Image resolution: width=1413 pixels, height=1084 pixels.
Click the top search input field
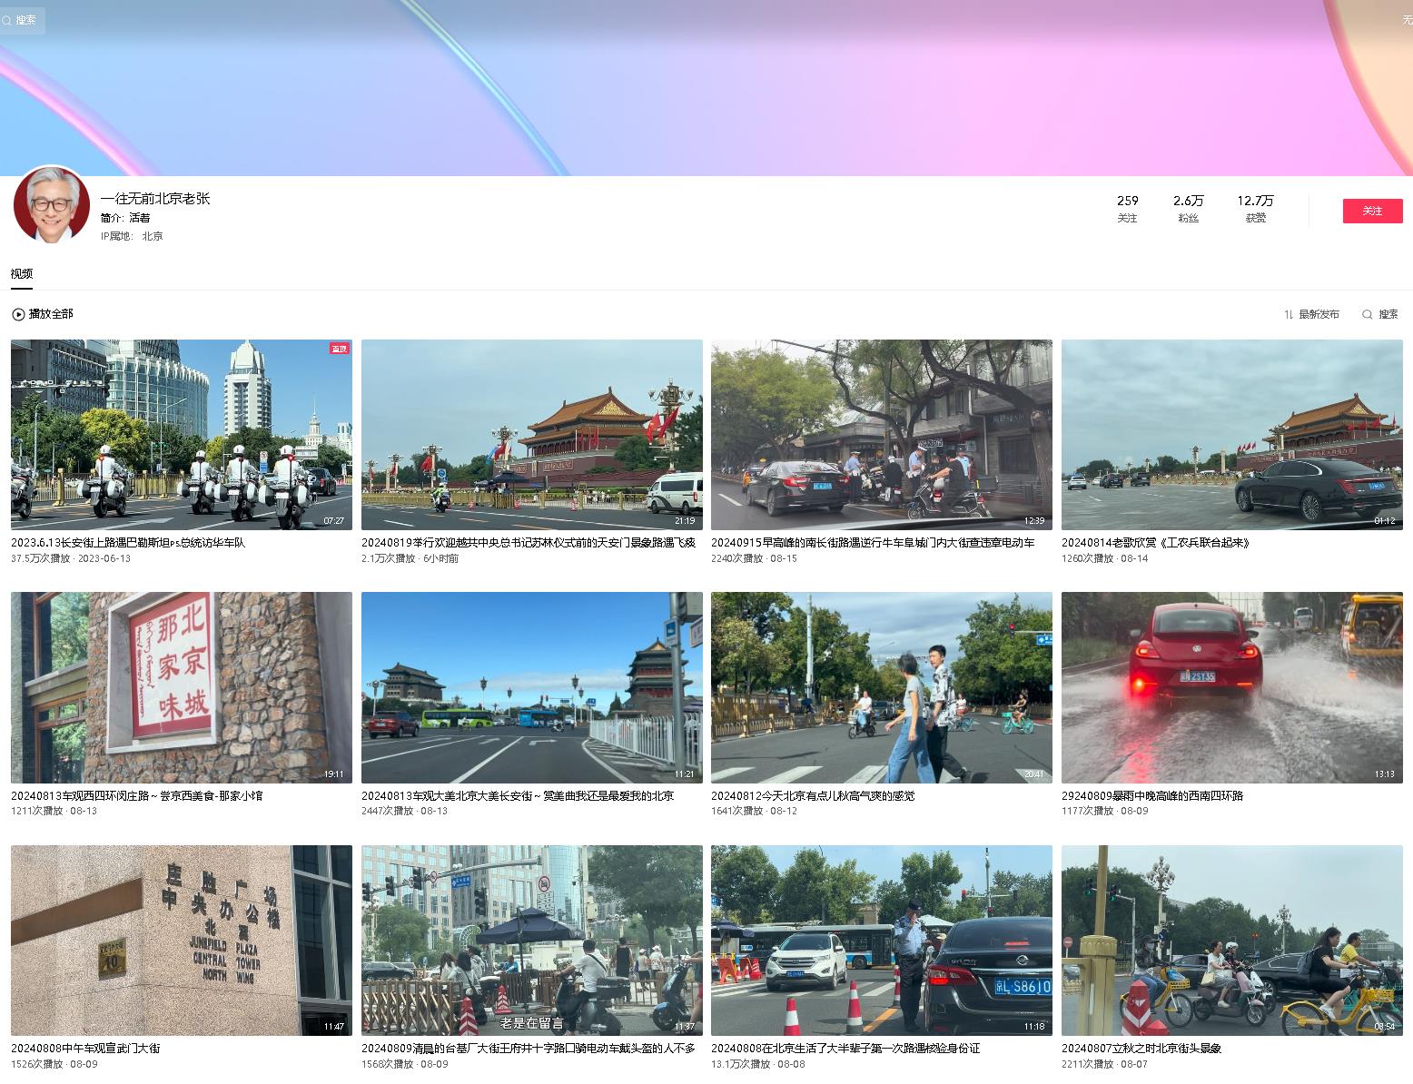click(x=25, y=20)
